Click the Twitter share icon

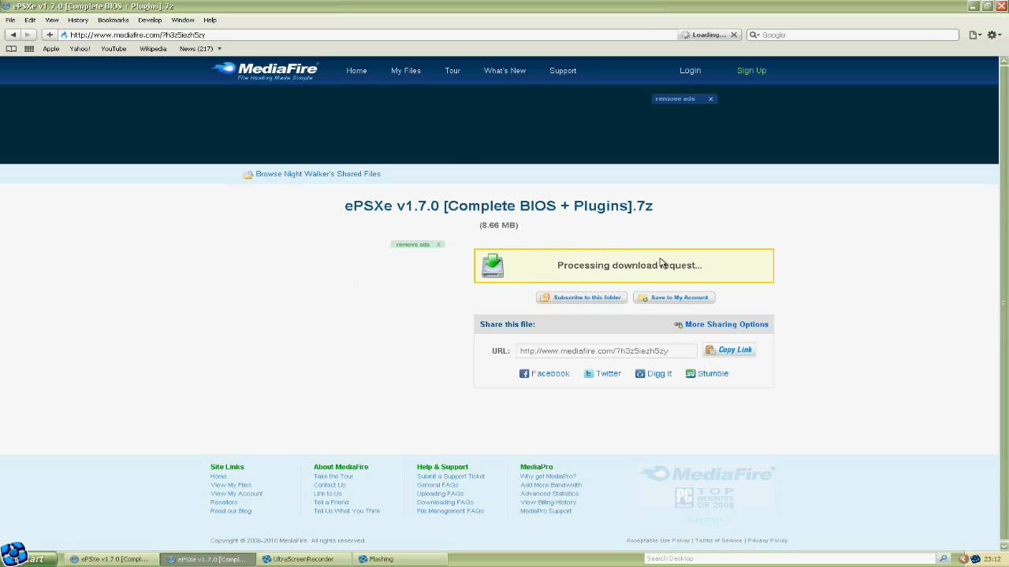[589, 373]
